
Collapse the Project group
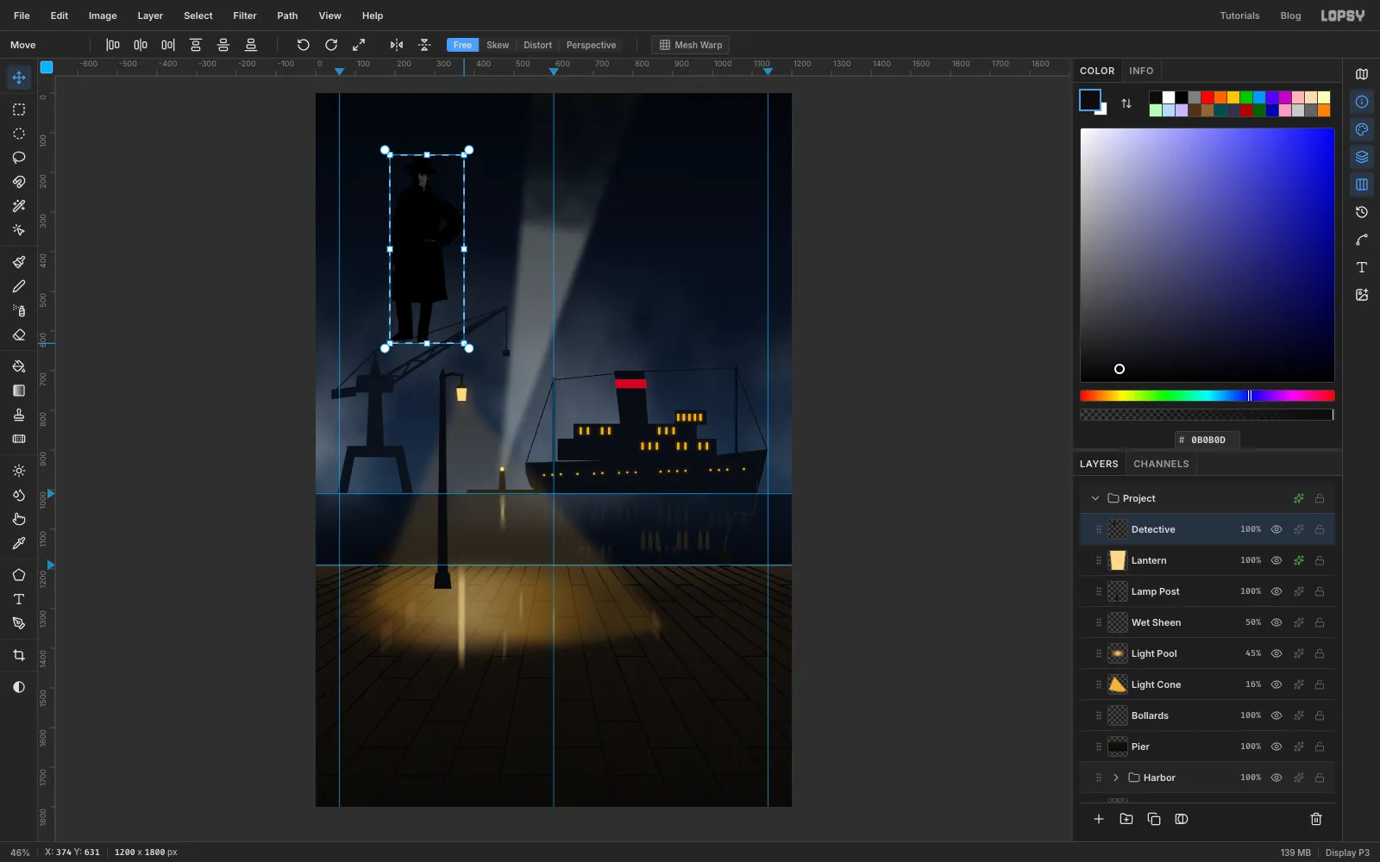(1095, 498)
